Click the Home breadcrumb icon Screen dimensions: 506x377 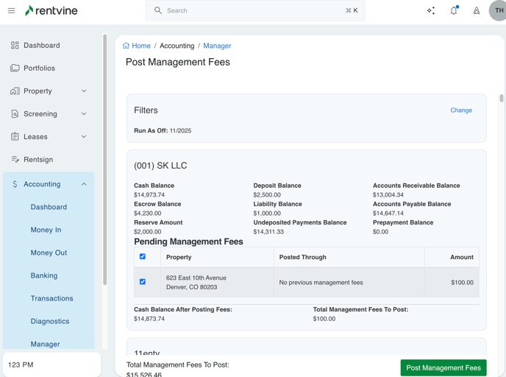coord(126,46)
